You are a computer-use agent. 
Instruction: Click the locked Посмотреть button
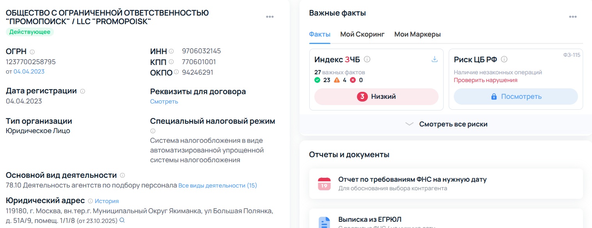click(515, 96)
